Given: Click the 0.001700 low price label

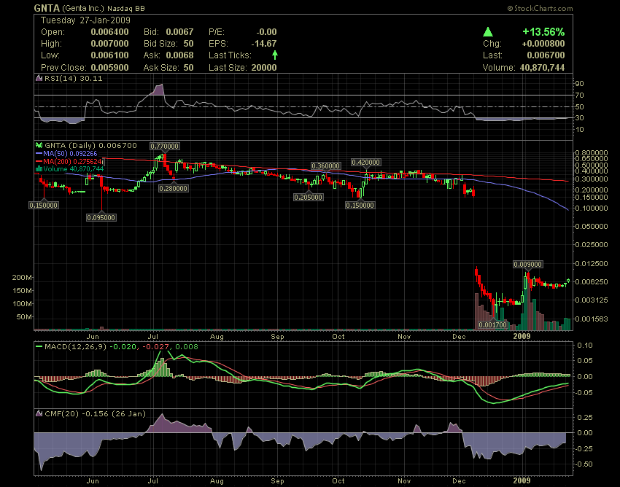Looking at the screenshot, I should (492, 324).
